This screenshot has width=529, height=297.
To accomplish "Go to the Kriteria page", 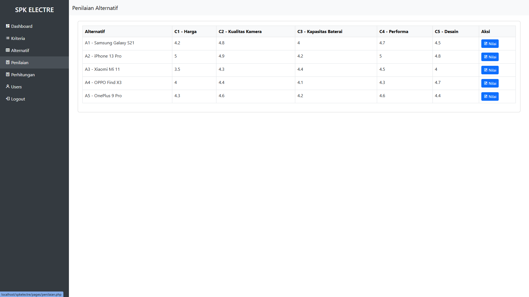I will coord(34,38).
